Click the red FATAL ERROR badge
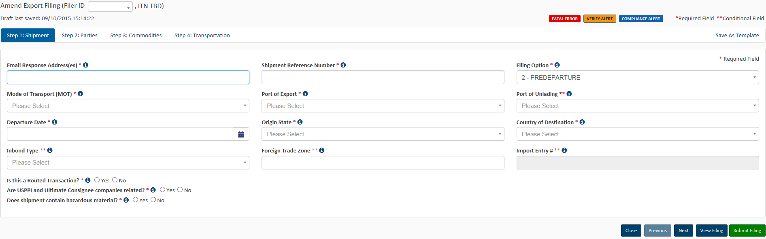The width and height of the screenshot is (766, 239). [564, 19]
